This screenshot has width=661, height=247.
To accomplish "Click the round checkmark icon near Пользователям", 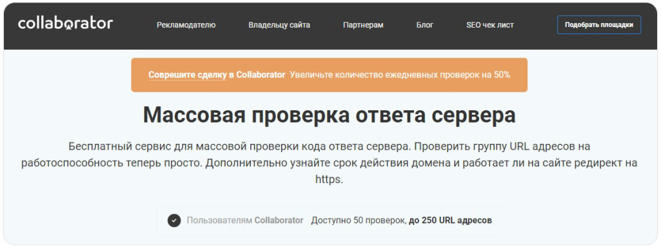I will coord(174,221).
